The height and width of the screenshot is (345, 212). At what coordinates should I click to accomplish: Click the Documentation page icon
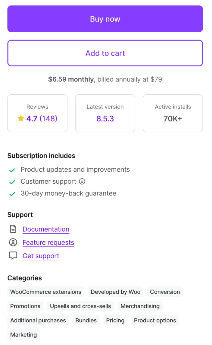click(13, 229)
